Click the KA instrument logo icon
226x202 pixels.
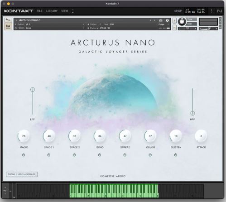coord(8,26)
